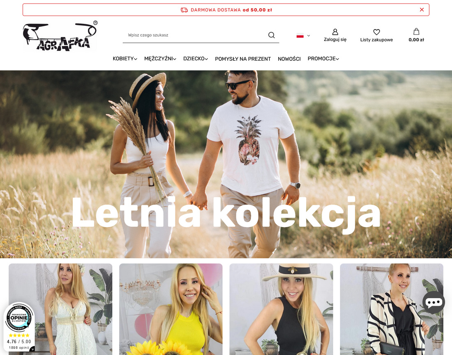Expand the Polish flag language dropdown
This screenshot has width=452, height=355.
[x=303, y=36]
